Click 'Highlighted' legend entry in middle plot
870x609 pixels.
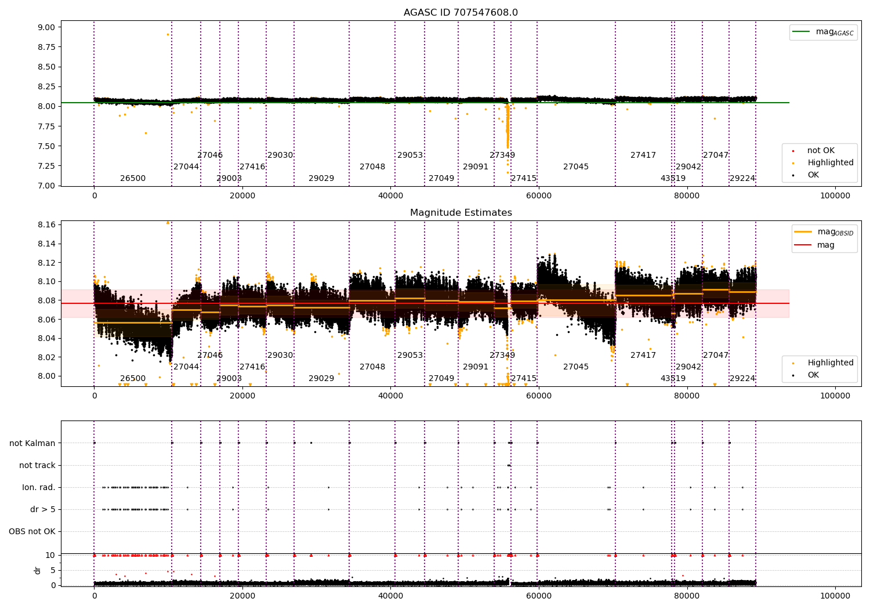824,363
